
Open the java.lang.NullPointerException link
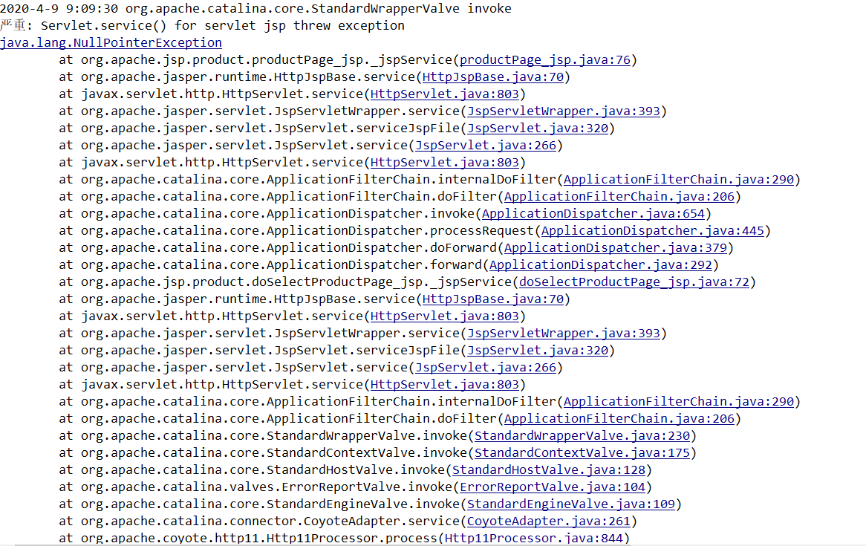pyautogui.click(x=111, y=42)
